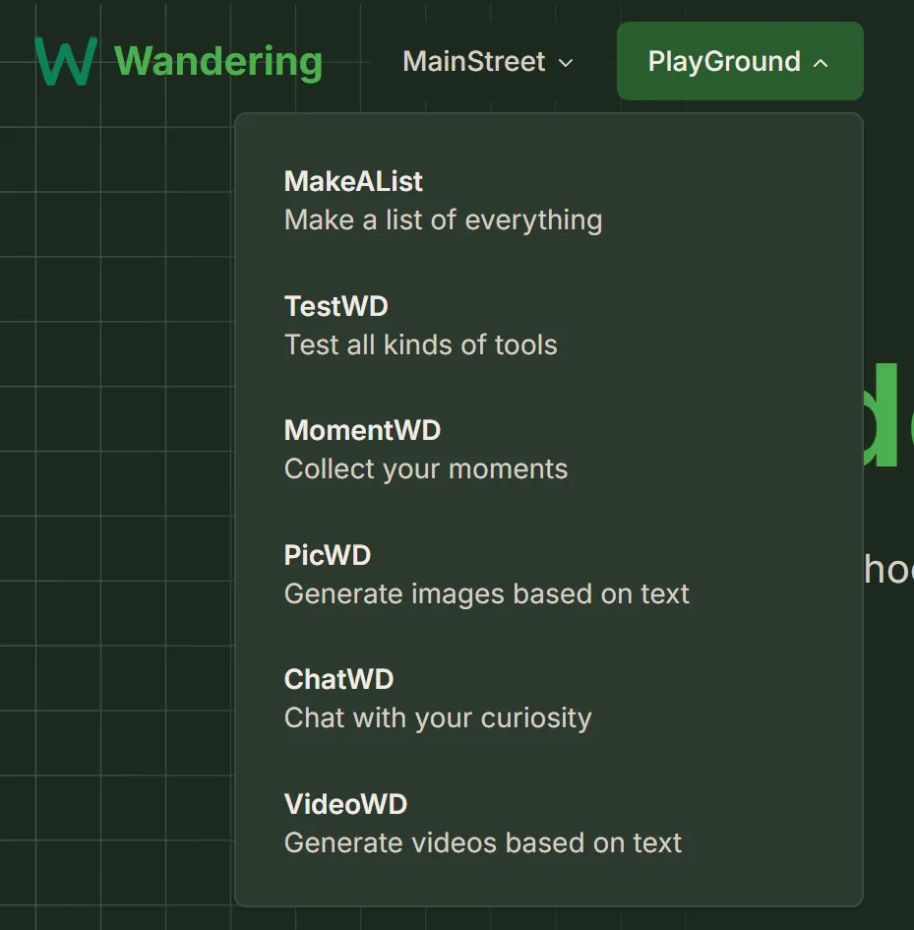The height and width of the screenshot is (930, 914).
Task: Click the 'Generate videos based on text' description
Action: [x=483, y=842]
